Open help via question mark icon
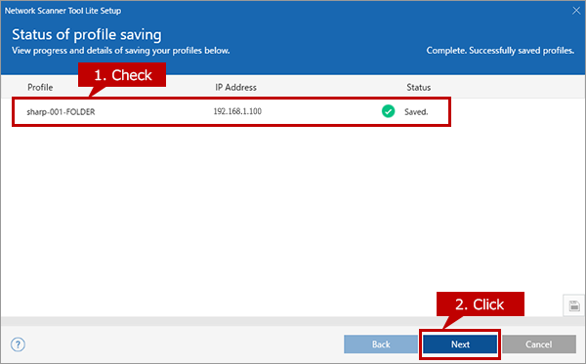 [18, 344]
